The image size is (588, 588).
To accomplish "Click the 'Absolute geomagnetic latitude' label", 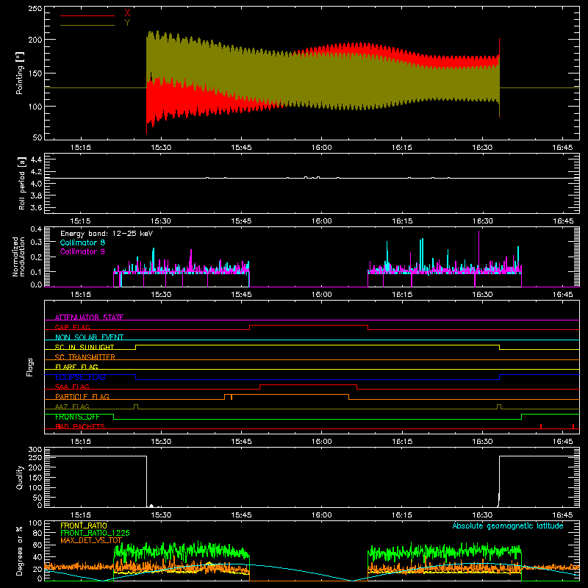I will click(x=508, y=526).
